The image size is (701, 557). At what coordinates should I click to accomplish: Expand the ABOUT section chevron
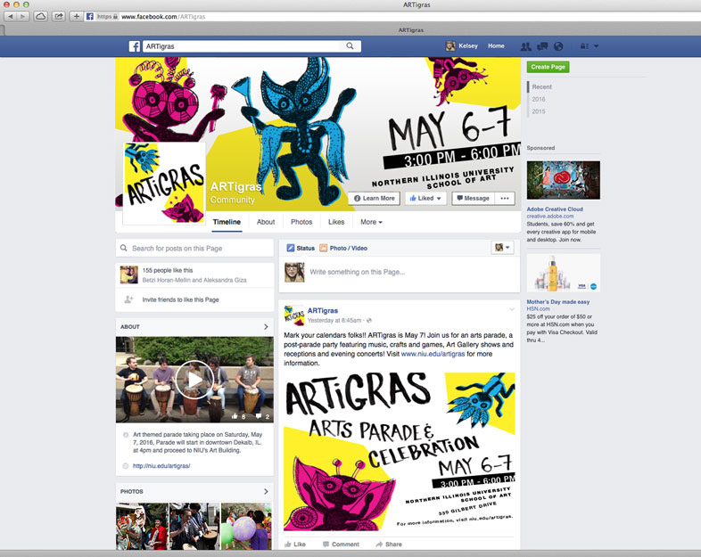pos(266,327)
